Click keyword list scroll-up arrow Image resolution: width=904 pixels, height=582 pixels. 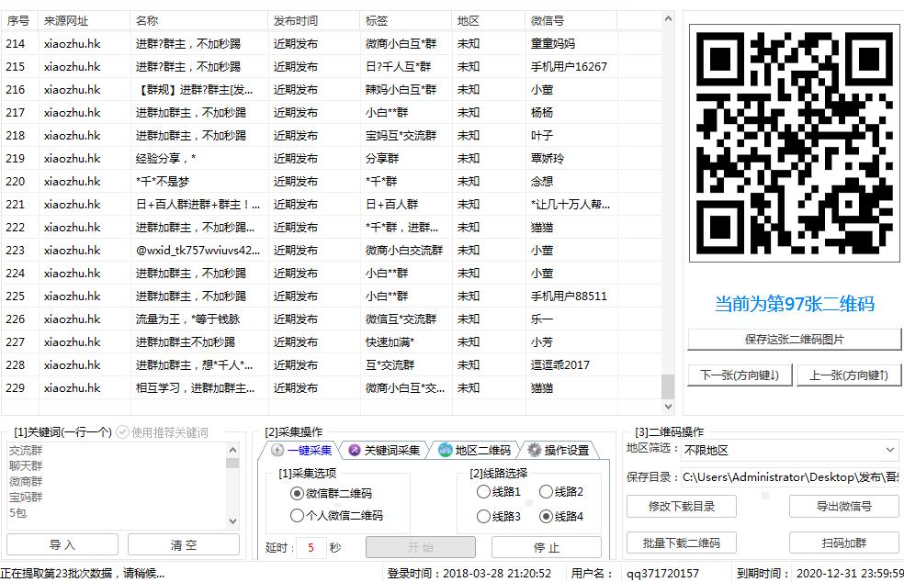tap(233, 450)
